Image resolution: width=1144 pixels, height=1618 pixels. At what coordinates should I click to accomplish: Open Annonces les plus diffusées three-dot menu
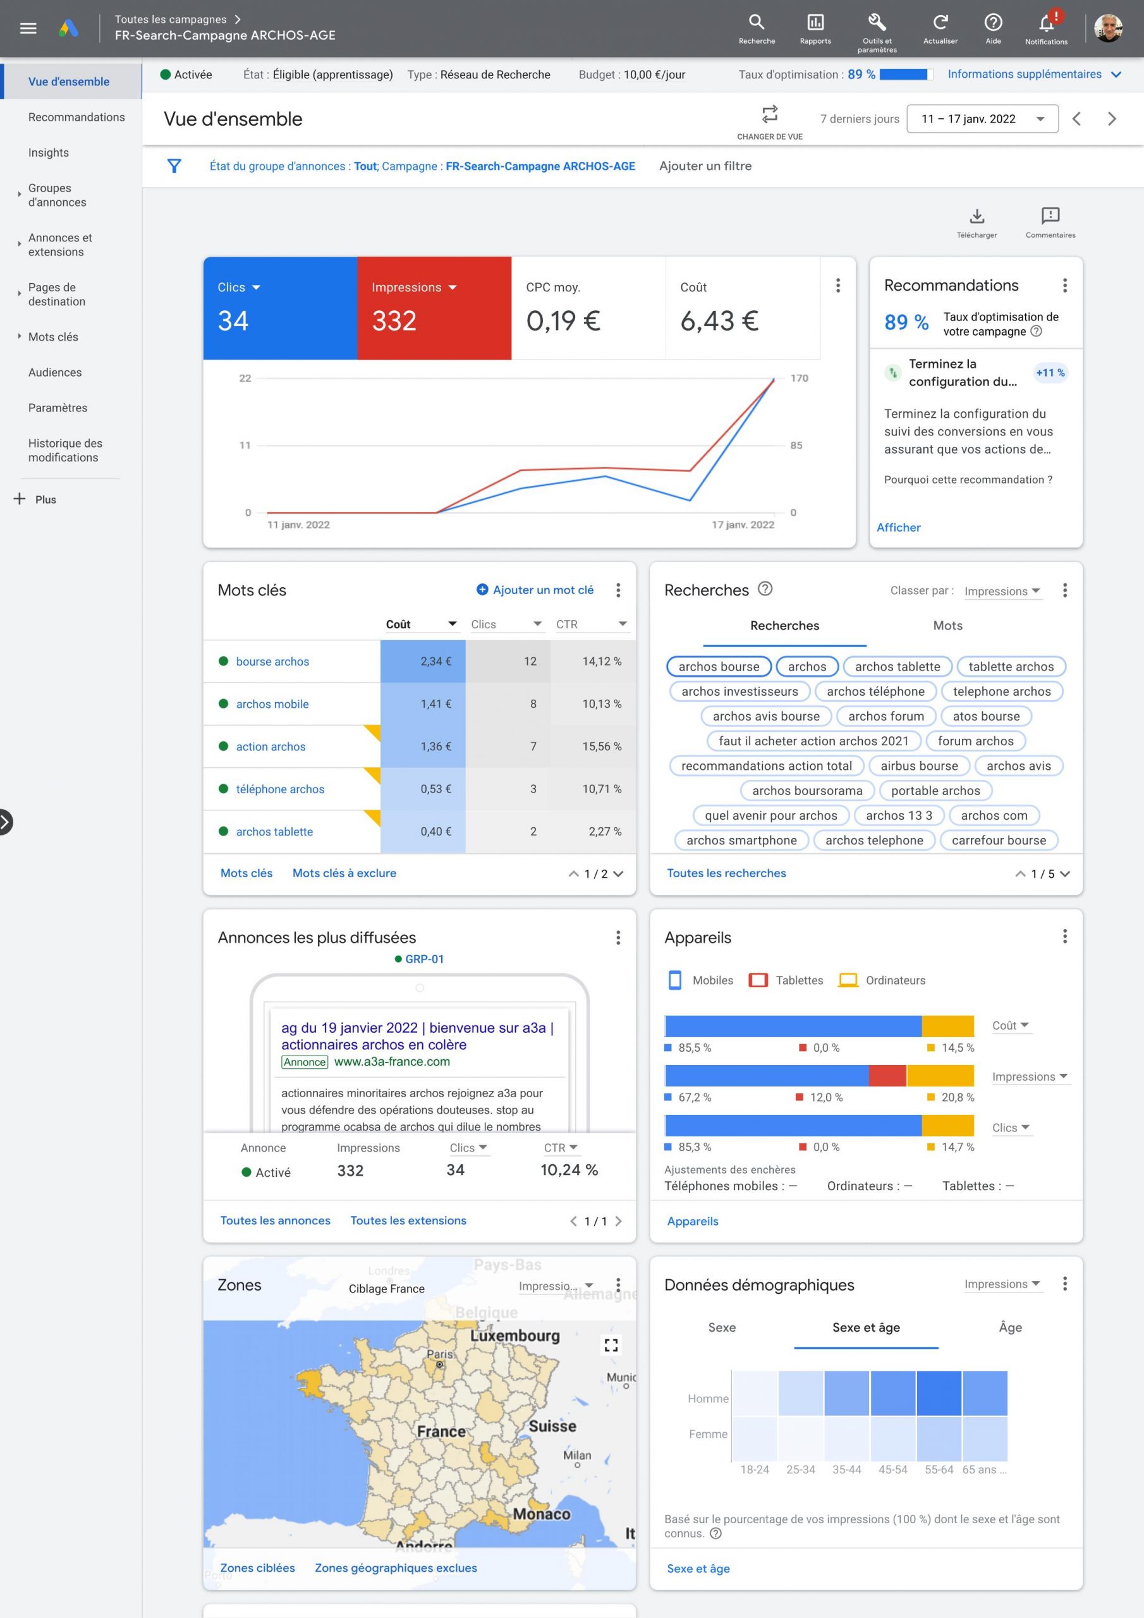(618, 937)
